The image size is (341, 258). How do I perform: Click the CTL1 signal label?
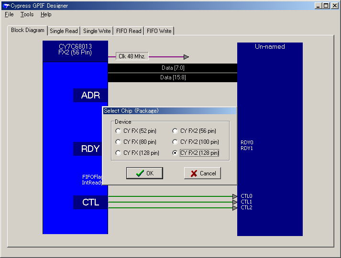pyautogui.click(x=246, y=202)
